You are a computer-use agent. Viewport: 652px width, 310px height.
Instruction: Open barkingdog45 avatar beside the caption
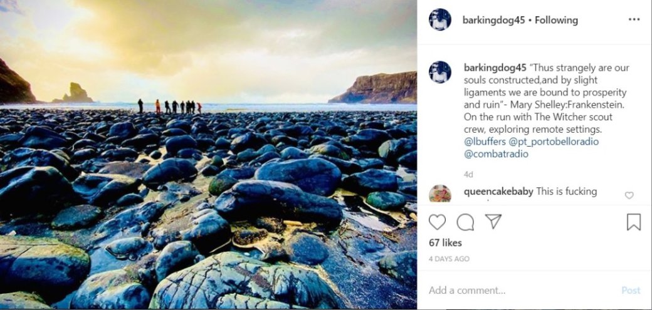click(x=440, y=72)
